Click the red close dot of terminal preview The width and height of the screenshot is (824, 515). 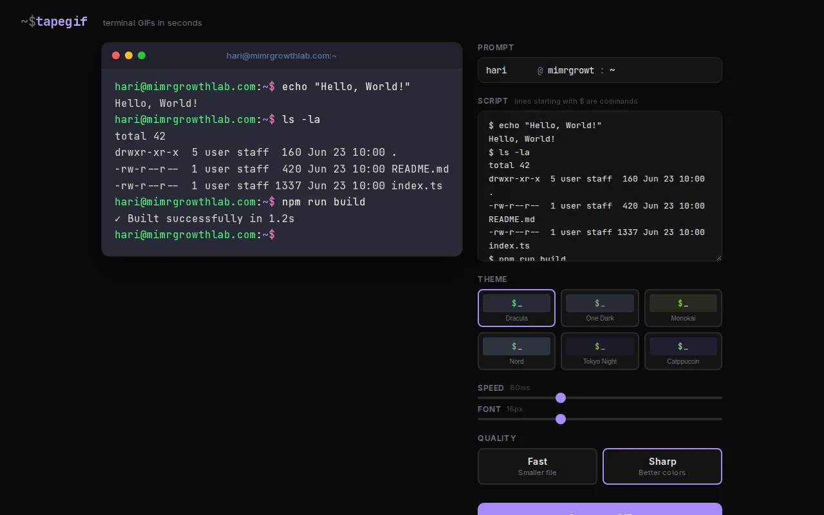116,55
